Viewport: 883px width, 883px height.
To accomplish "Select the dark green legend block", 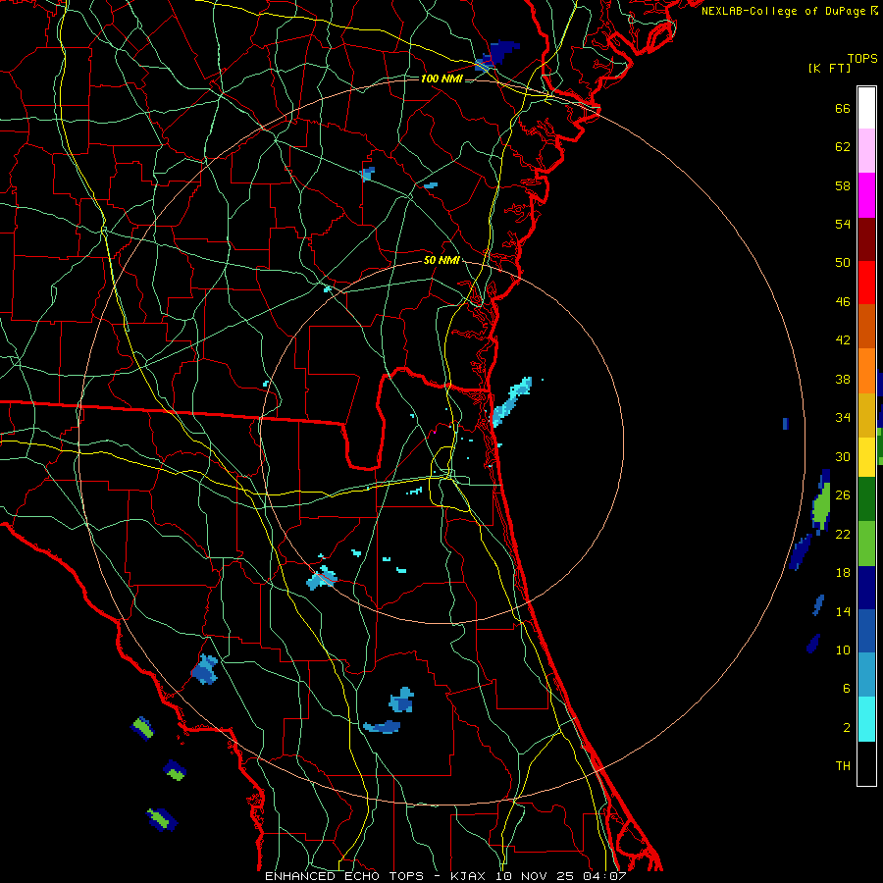I will [x=866, y=499].
